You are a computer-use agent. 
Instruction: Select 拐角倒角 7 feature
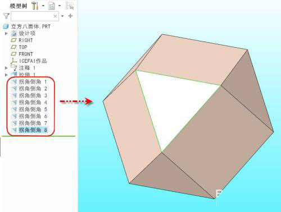click(33, 123)
